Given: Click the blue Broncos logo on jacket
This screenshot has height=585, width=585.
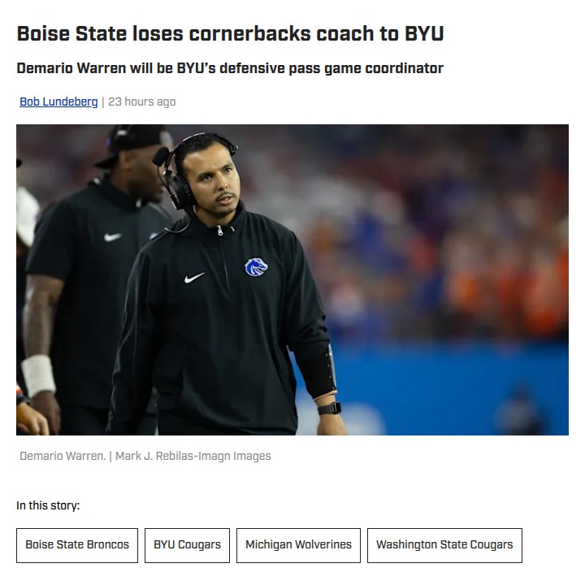Looking at the screenshot, I should pos(256,266).
